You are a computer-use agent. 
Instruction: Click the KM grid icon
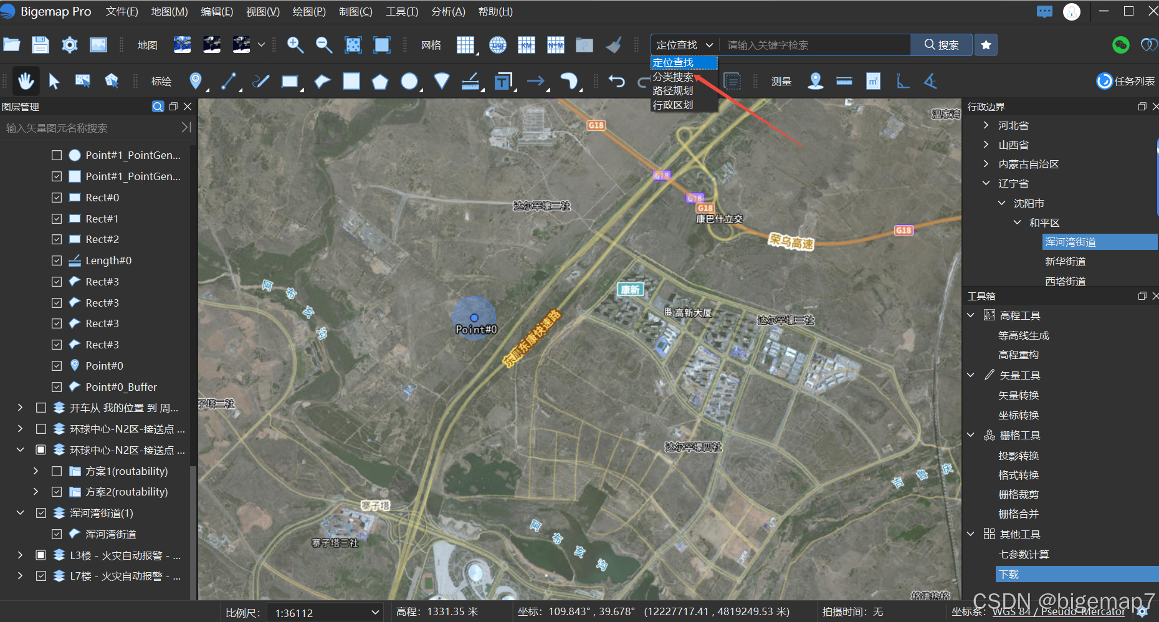[x=527, y=45]
